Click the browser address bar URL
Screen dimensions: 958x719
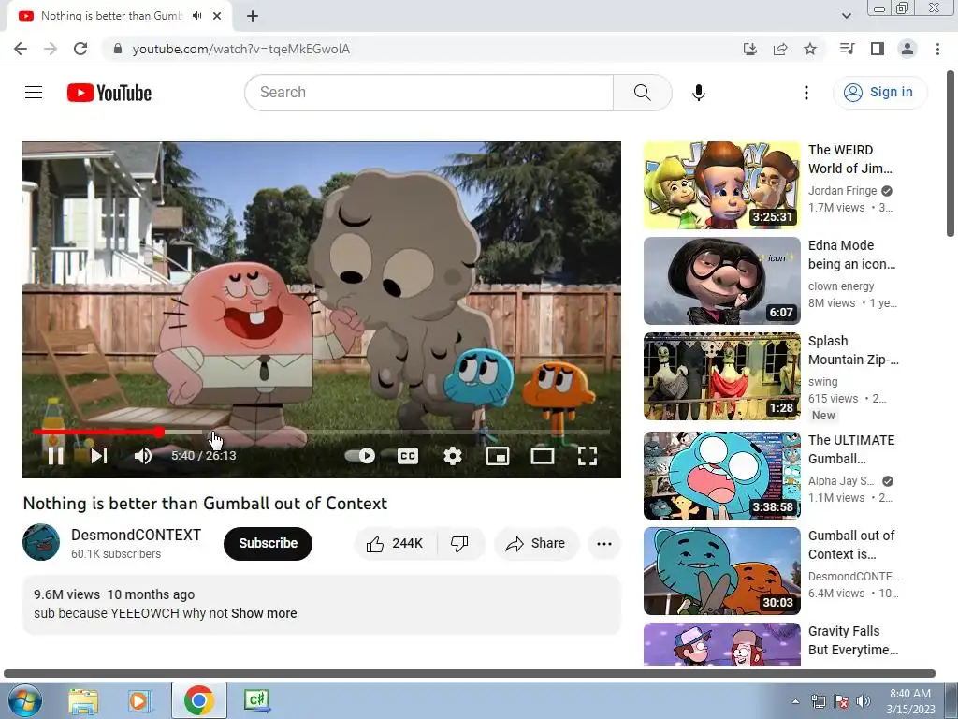240,49
